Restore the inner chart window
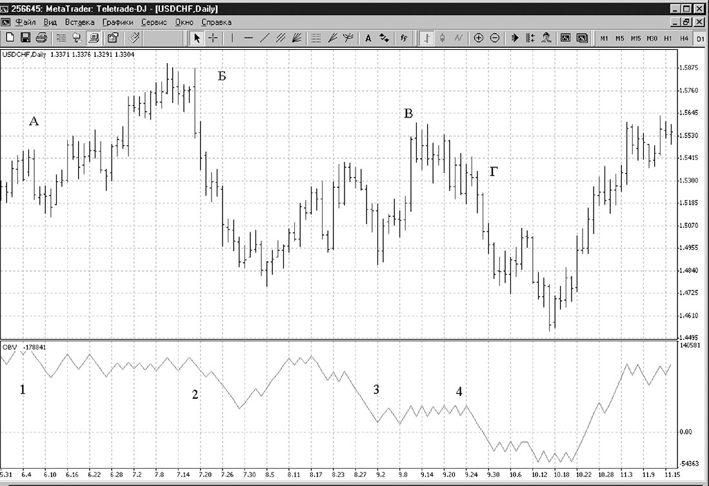This screenshot has width=709, height=486. (686, 22)
